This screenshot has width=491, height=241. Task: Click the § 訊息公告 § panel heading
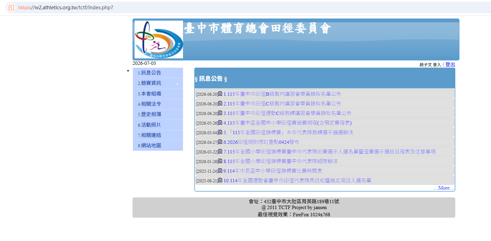(x=211, y=79)
